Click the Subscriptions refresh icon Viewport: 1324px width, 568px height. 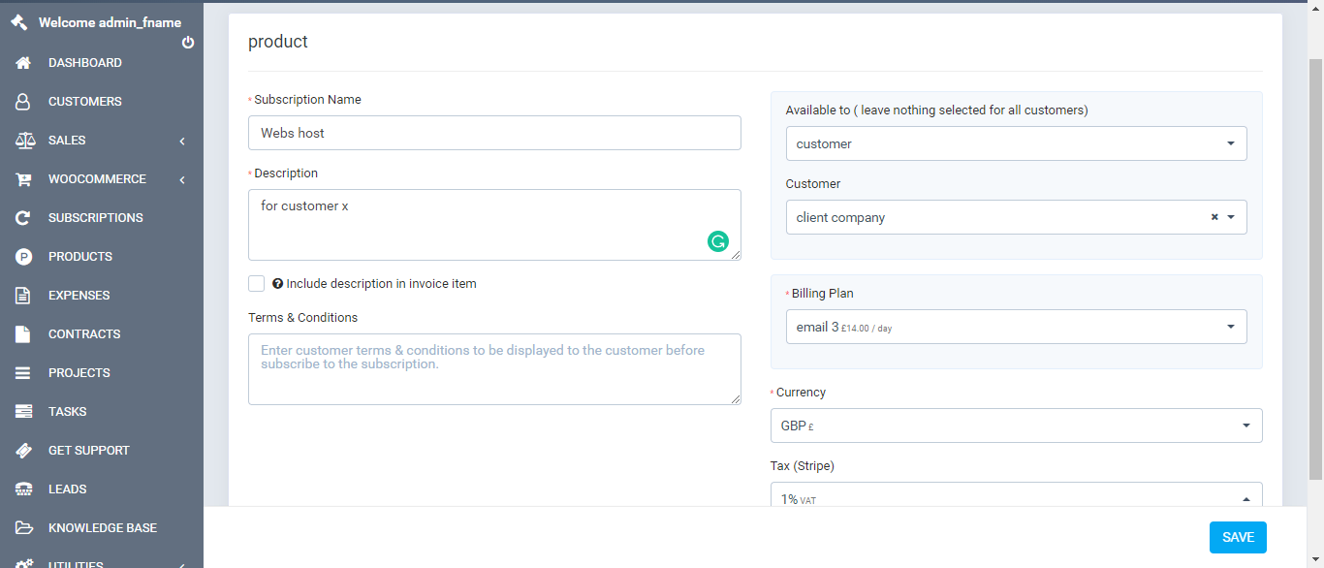pos(24,218)
